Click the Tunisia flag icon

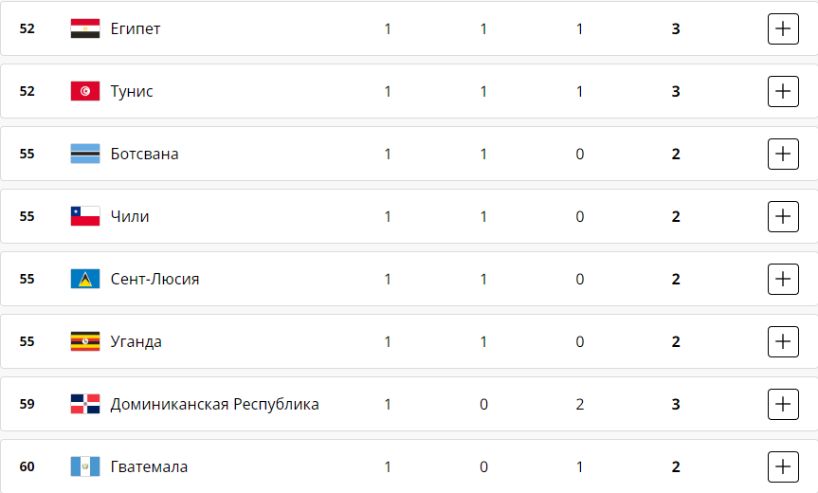click(x=85, y=91)
